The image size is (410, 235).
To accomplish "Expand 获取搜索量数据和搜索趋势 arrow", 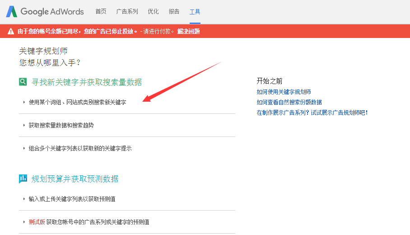I will tap(24, 125).
